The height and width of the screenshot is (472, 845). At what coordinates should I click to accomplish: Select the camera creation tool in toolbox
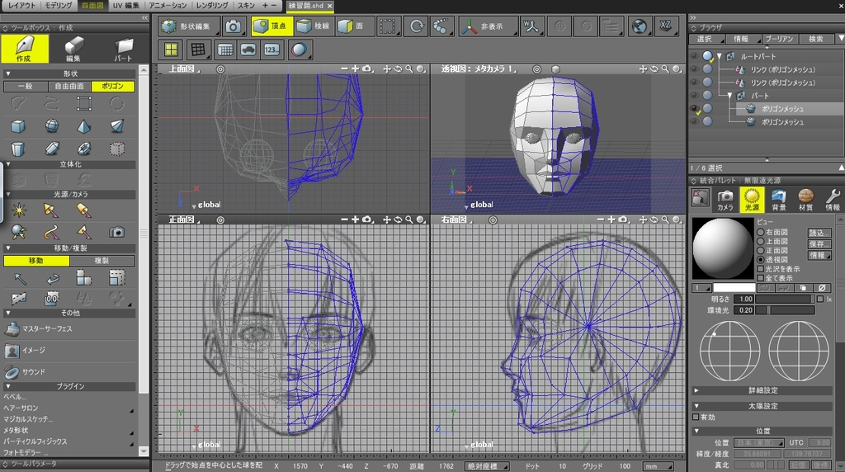117,232
